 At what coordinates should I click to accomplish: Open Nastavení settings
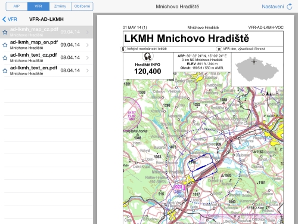click(273, 7)
